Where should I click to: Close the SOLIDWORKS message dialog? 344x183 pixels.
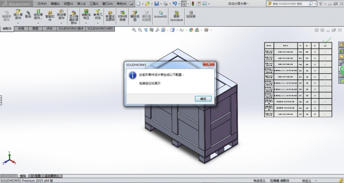coord(209,64)
